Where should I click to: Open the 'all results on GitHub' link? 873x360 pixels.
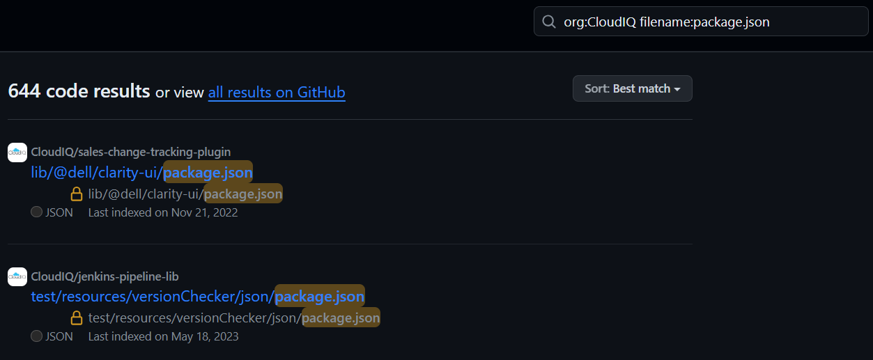[277, 92]
